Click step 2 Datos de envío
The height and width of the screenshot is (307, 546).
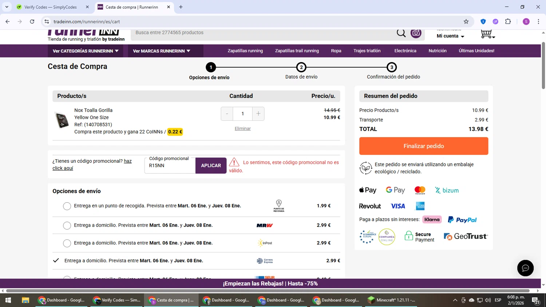[301, 71]
